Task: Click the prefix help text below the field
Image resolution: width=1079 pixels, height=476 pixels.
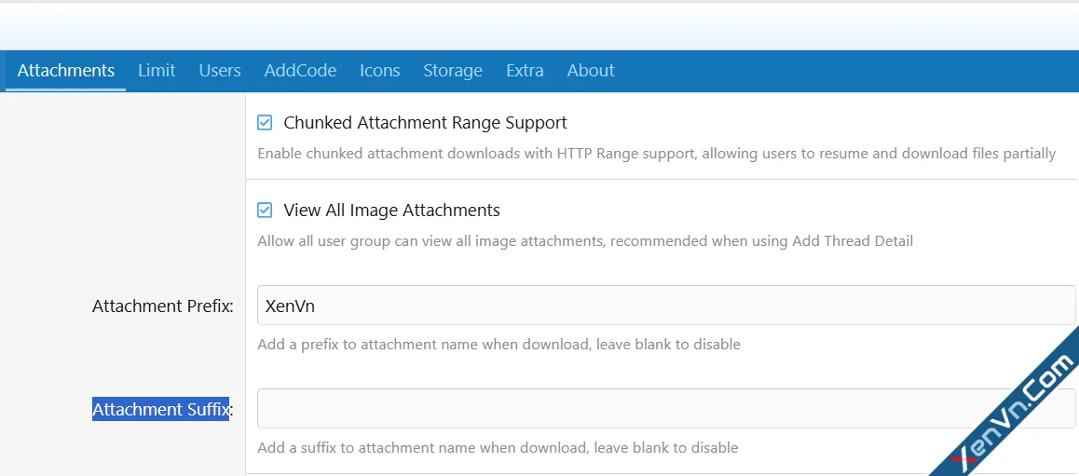Action: point(499,344)
